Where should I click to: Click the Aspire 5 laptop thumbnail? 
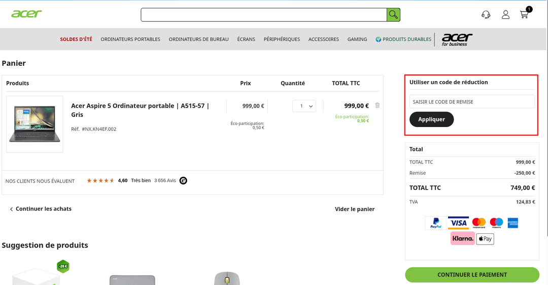pyautogui.click(x=35, y=124)
